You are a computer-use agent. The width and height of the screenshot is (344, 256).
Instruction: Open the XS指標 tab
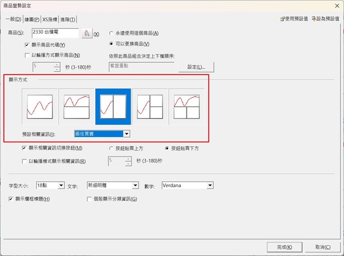click(x=50, y=19)
